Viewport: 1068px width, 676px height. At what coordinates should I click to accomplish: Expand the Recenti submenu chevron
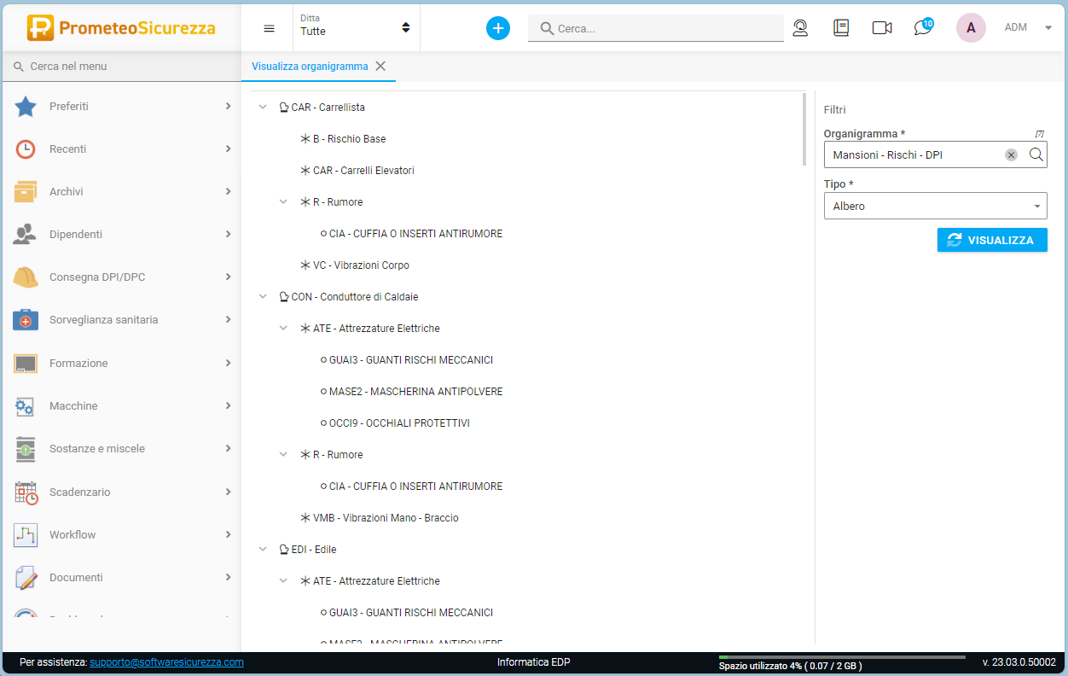point(228,149)
